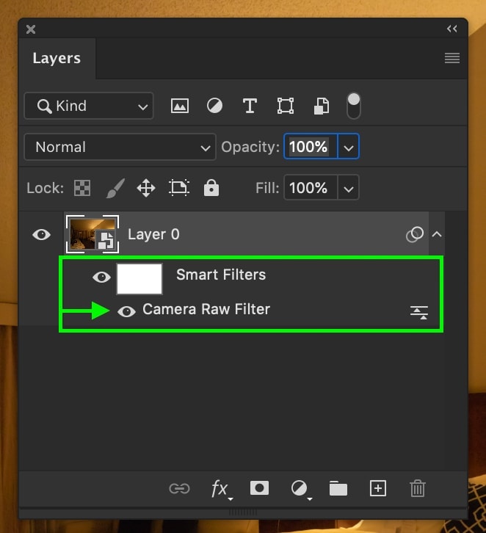Close the Layers panel with the X
The image size is (486, 533).
pyautogui.click(x=31, y=29)
